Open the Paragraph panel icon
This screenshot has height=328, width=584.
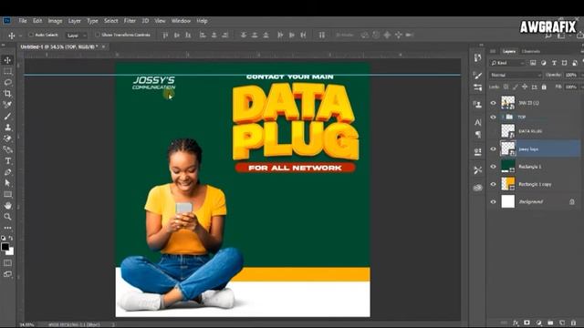pos(478,134)
